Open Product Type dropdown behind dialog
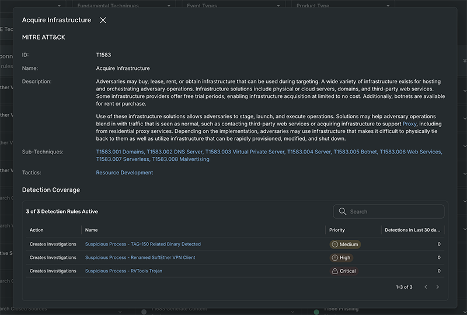 pos(343,5)
